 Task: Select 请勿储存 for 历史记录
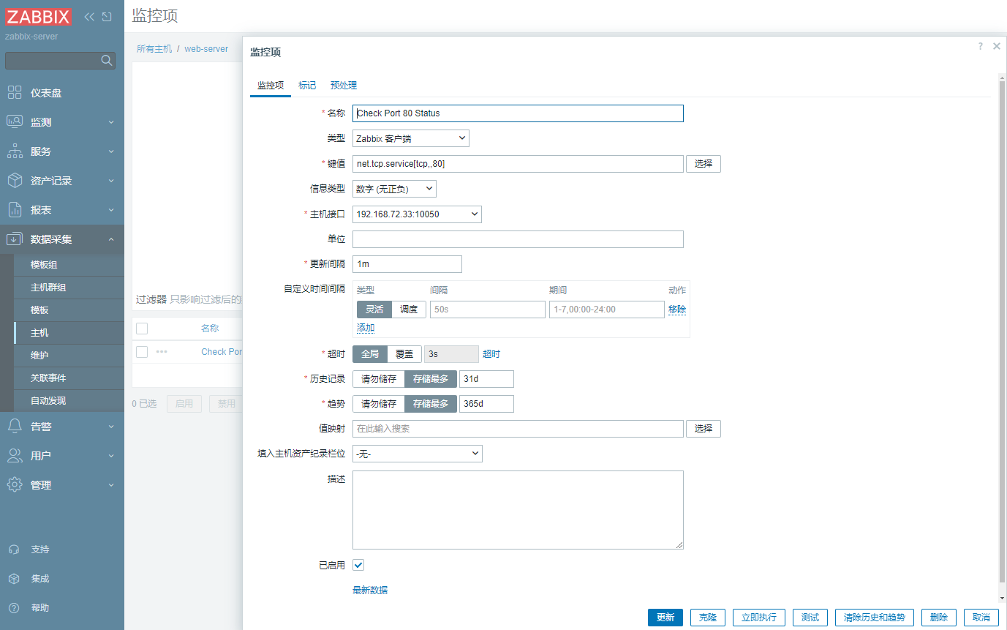pyautogui.click(x=379, y=379)
